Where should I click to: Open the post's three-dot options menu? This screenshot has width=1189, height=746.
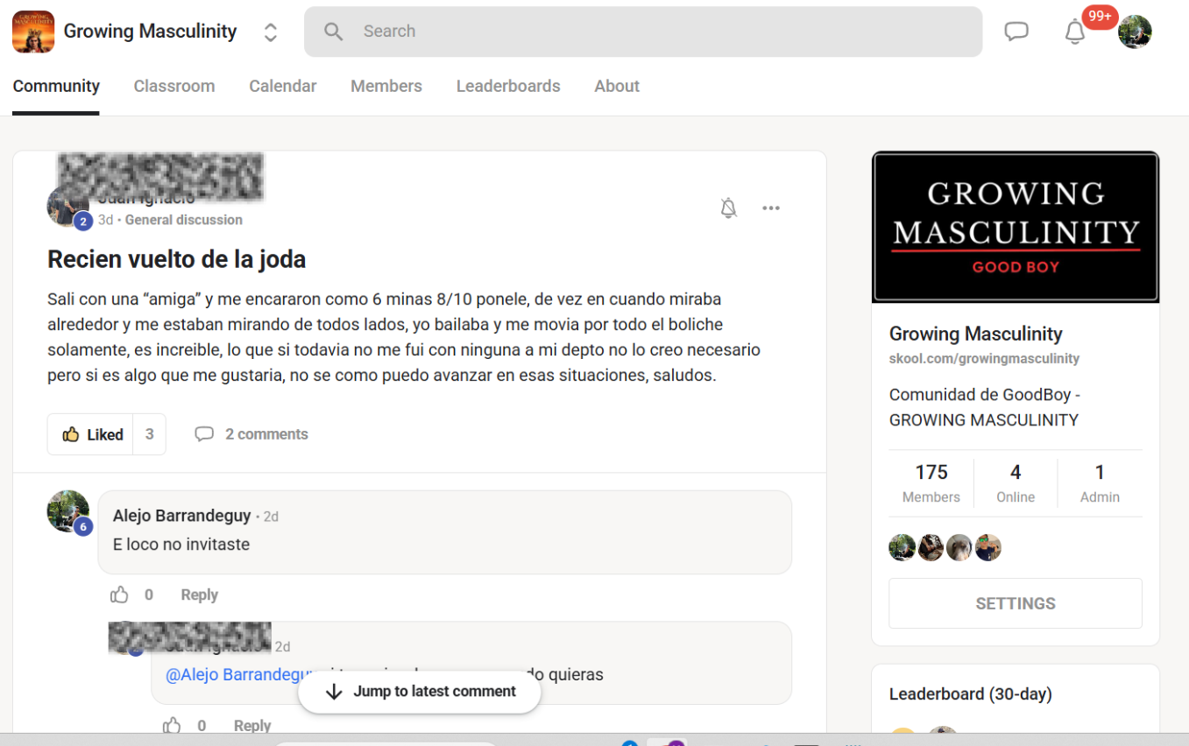pos(770,208)
